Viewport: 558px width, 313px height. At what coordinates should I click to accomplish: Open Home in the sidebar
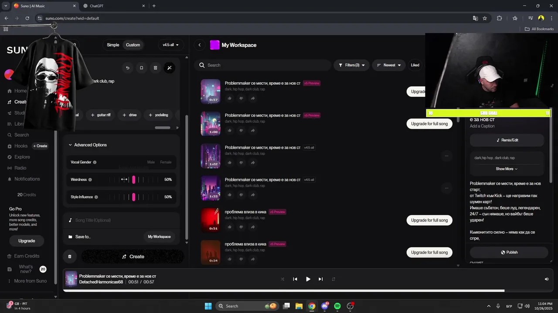pos(17,91)
